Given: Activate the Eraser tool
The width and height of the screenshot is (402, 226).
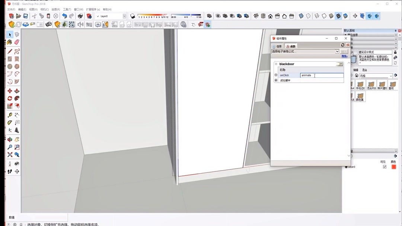Looking at the screenshot, I should pyautogui.click(x=17, y=42).
